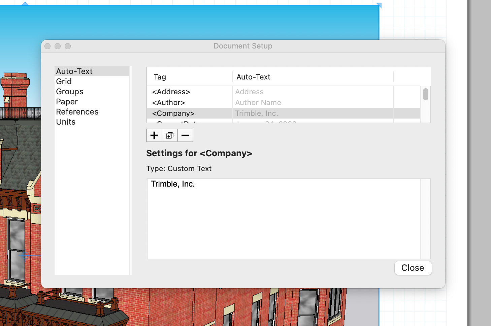Image resolution: width=491 pixels, height=326 pixels.
Task: Click the Auto-Text column header
Action: point(253,77)
